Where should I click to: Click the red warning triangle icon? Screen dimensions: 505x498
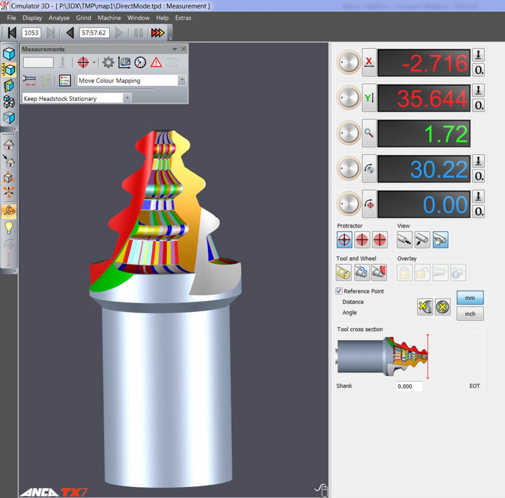[x=156, y=63]
